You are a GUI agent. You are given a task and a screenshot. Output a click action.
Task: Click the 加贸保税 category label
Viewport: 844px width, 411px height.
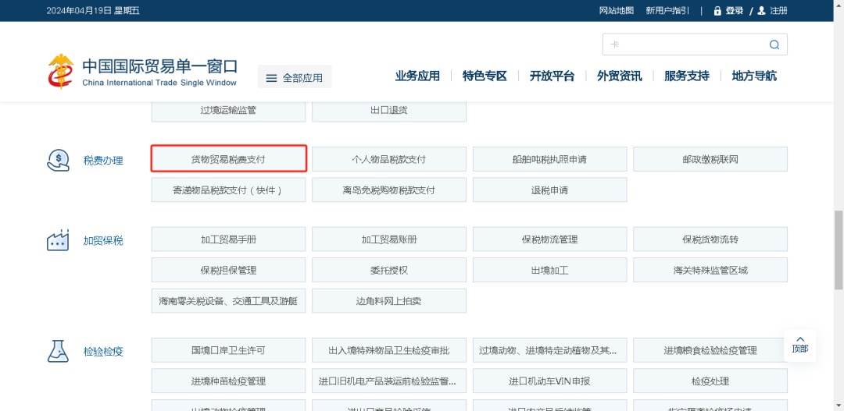click(x=103, y=240)
